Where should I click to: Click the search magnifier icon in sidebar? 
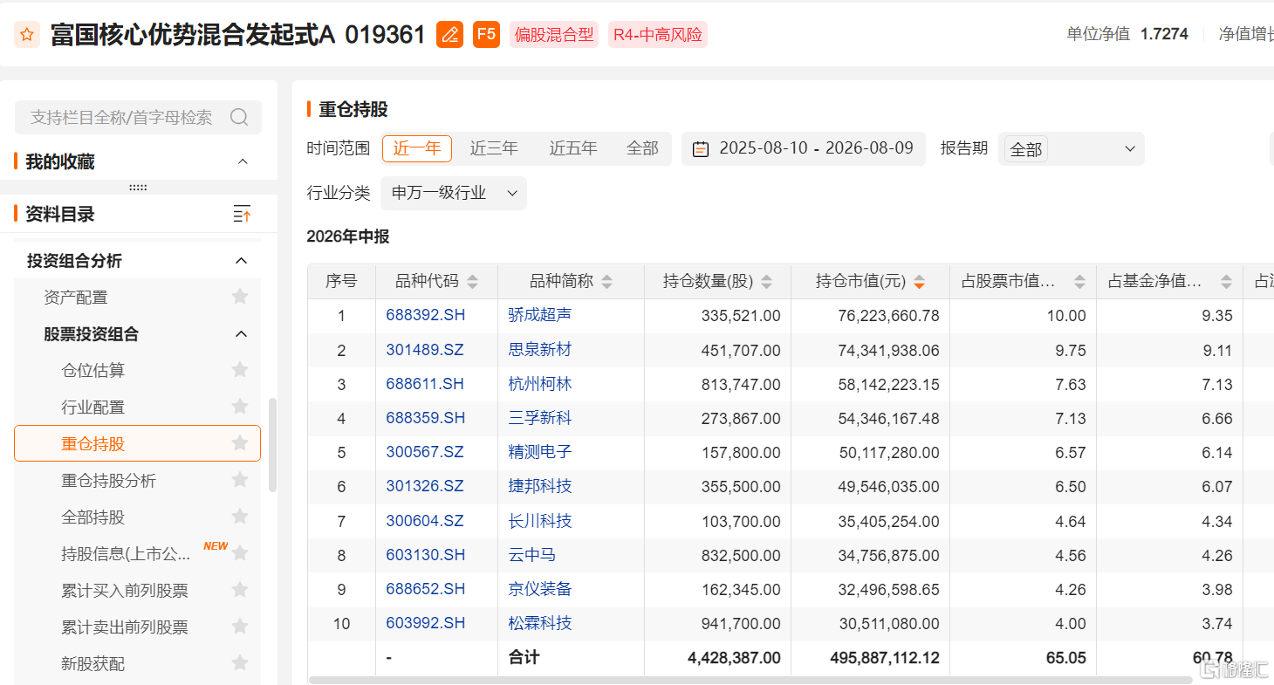239,117
